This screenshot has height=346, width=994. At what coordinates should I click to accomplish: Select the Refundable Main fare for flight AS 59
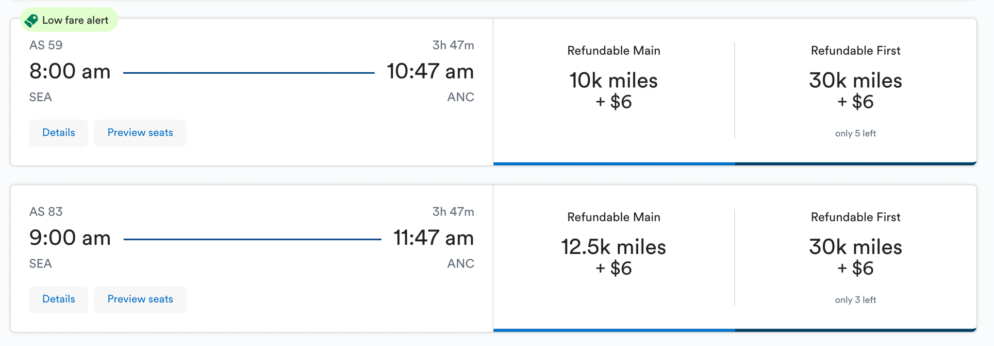613,90
